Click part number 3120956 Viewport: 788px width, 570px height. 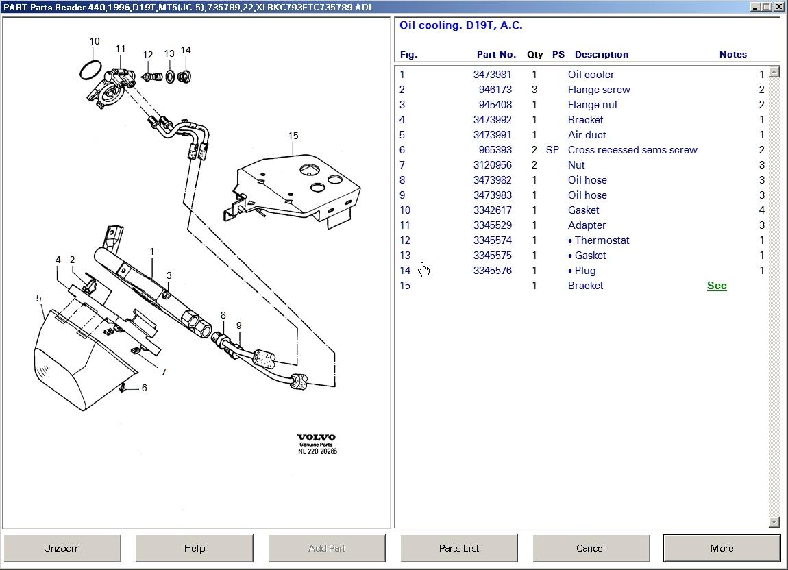coord(492,165)
